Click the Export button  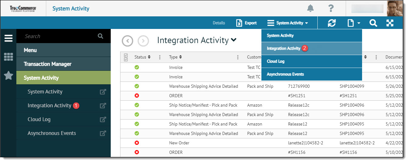coord(247,23)
